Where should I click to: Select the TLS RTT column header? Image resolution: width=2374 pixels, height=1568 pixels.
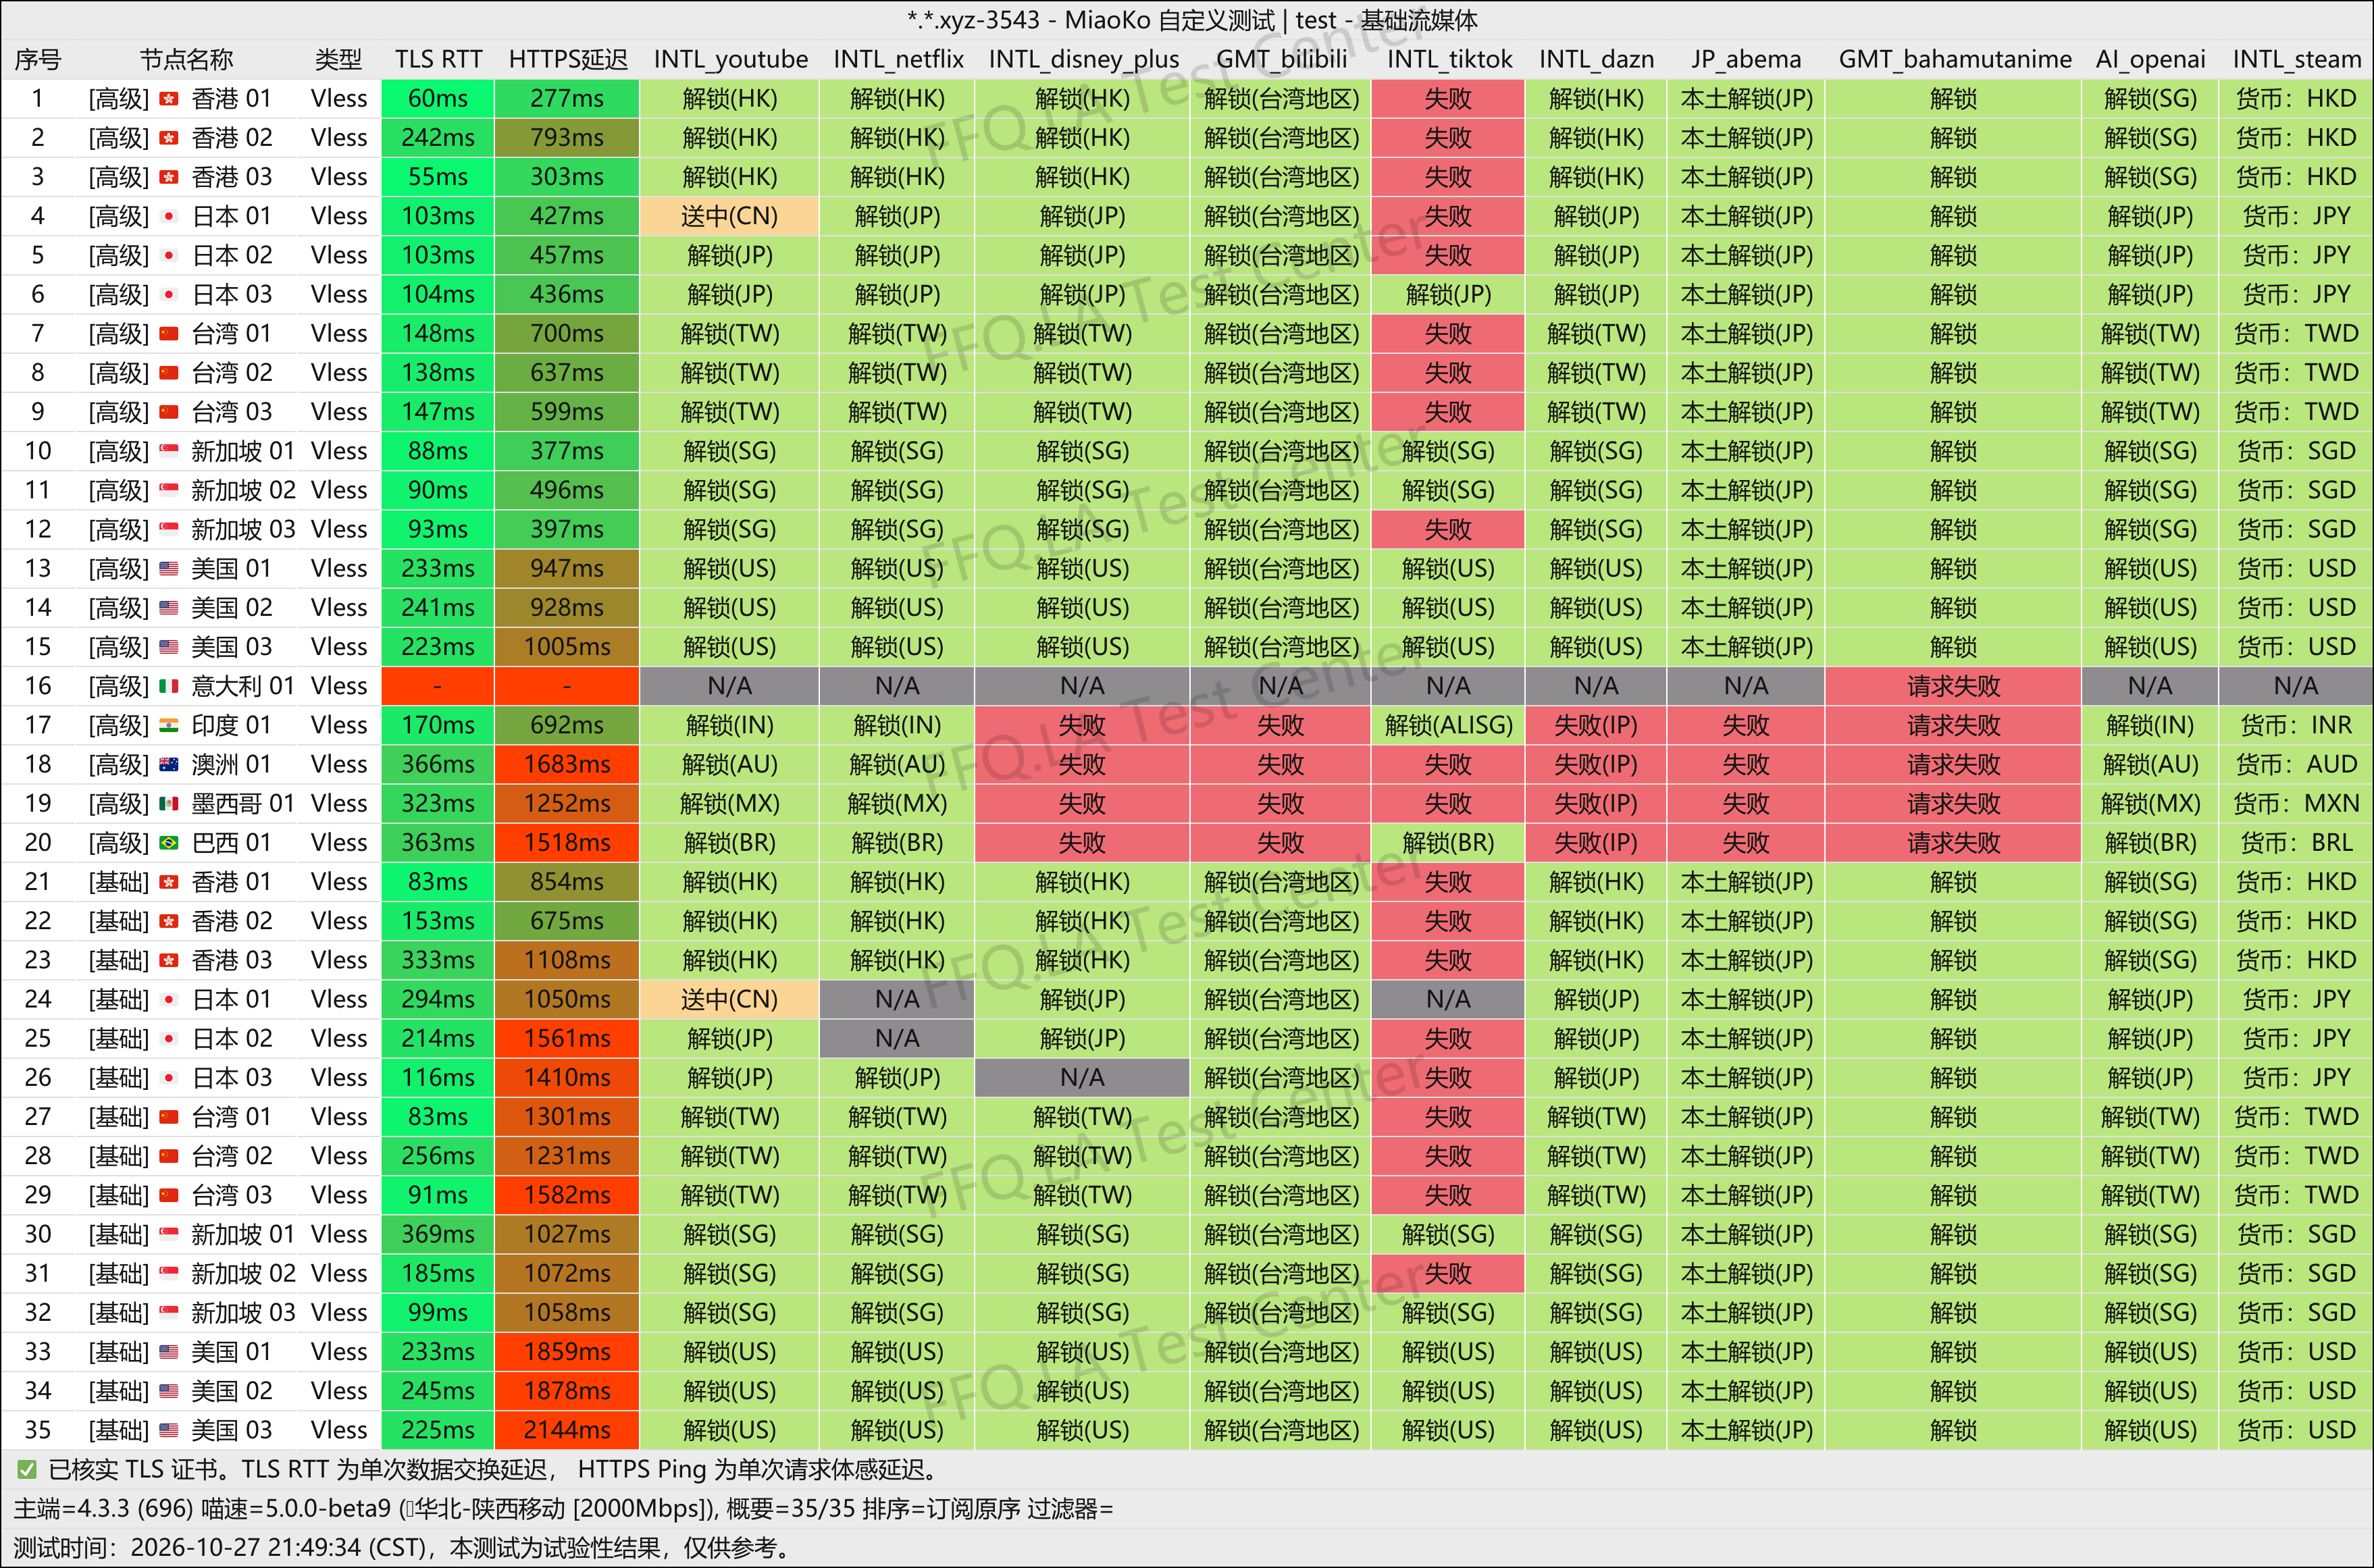(x=438, y=59)
